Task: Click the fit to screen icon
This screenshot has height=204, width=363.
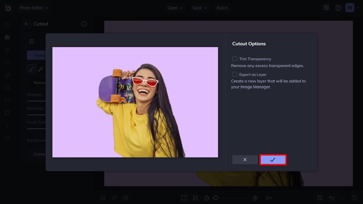Action: pos(183,198)
